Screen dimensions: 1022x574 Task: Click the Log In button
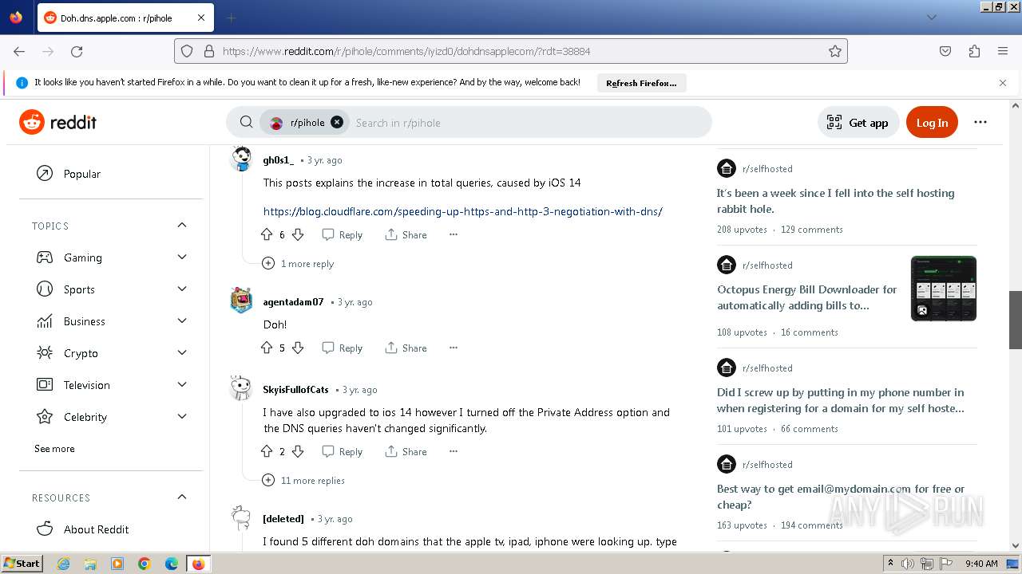click(x=932, y=122)
